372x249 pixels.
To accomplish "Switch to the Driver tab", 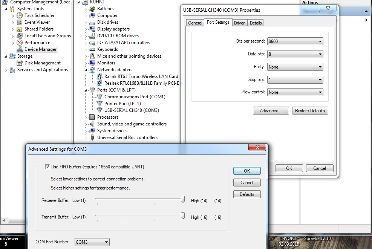I will click(239, 23).
